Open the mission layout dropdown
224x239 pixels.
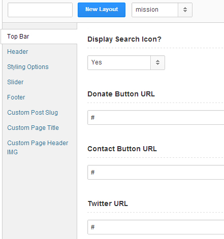[x=162, y=10]
